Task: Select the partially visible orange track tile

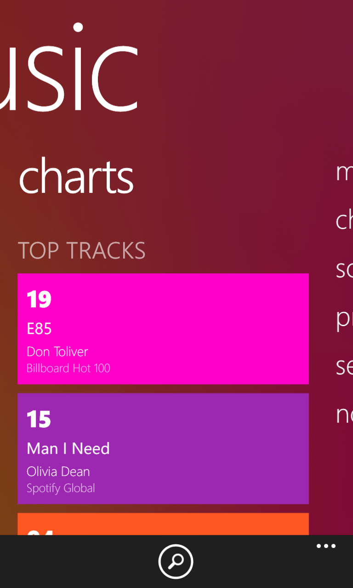Action: point(163,524)
